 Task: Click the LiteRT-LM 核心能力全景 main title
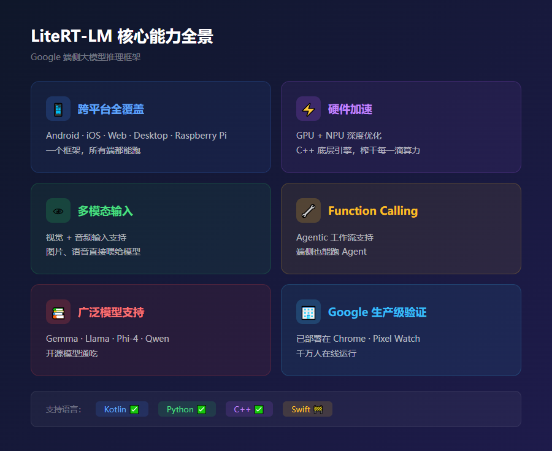(122, 36)
